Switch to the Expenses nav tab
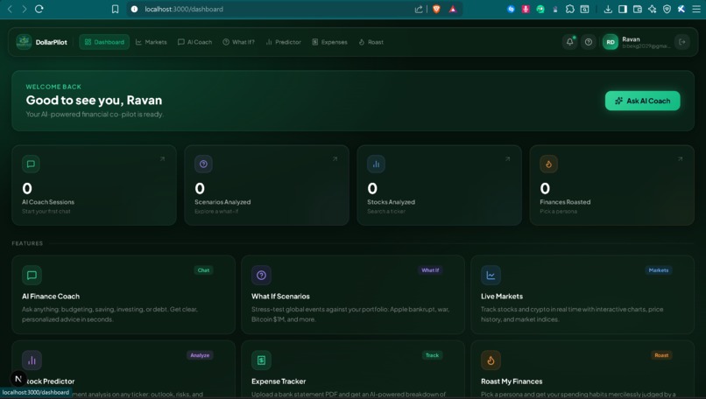This screenshot has width=706, height=399. pos(329,42)
